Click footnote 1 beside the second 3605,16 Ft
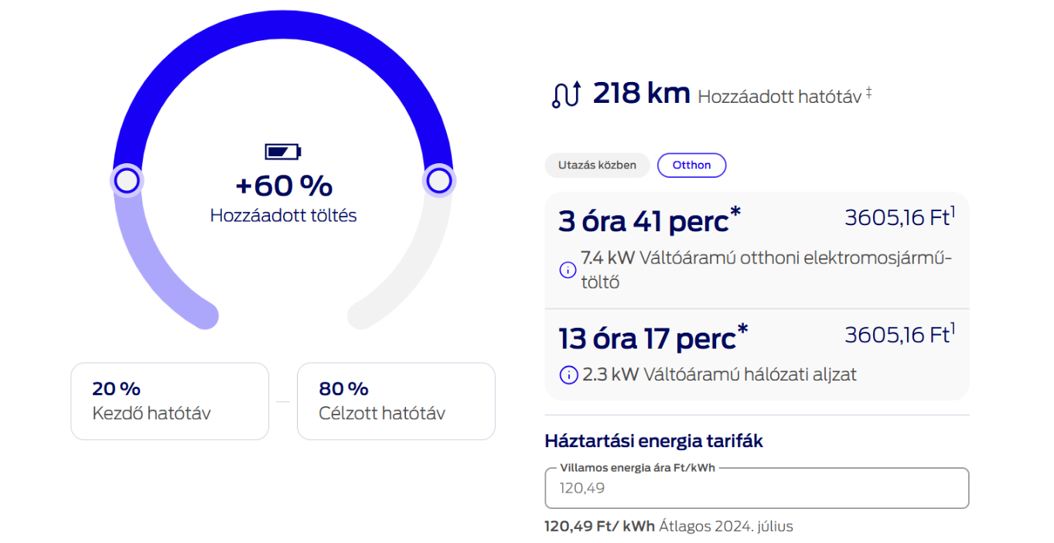The height and width of the screenshot is (543, 1054). click(953, 328)
